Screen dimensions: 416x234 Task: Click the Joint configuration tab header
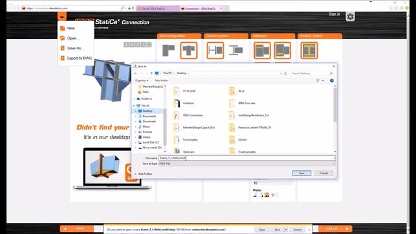point(179,36)
